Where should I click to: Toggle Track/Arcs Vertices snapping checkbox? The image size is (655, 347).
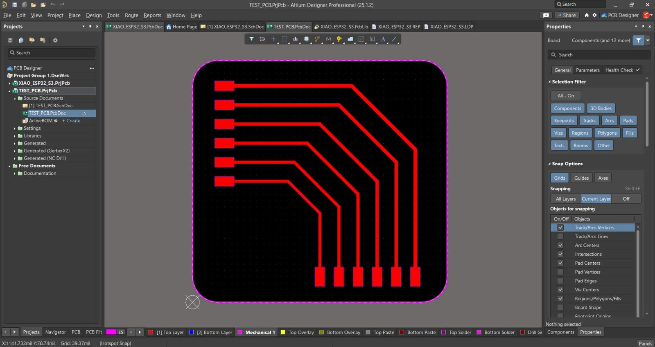click(560, 228)
